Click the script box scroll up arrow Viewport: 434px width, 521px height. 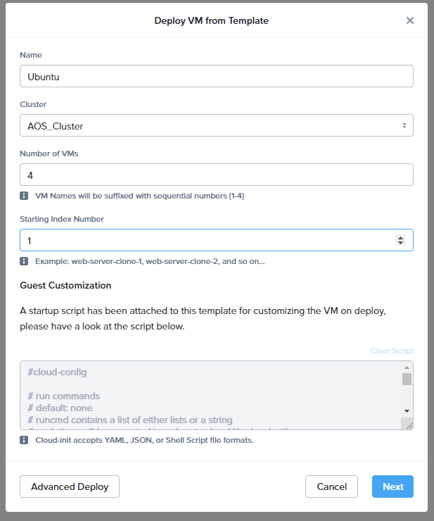click(x=407, y=367)
